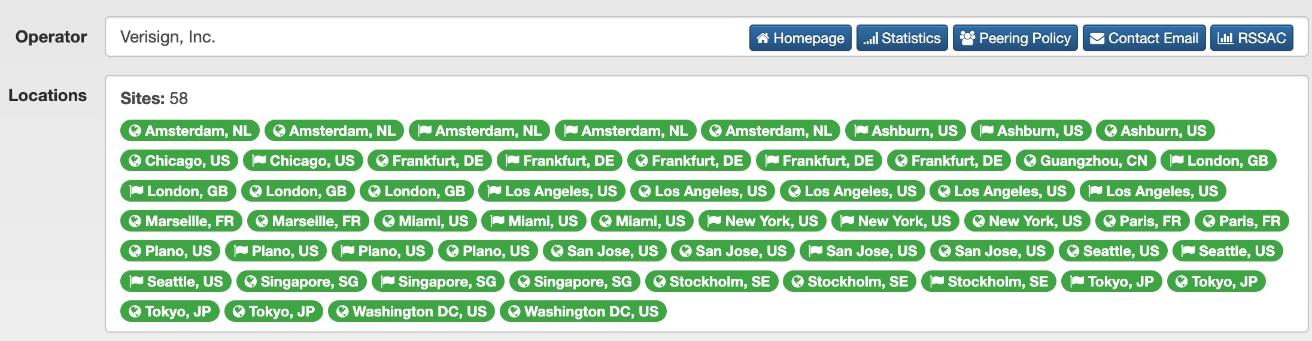
Task: Select the first Washington DC, US tag
Action: click(411, 312)
